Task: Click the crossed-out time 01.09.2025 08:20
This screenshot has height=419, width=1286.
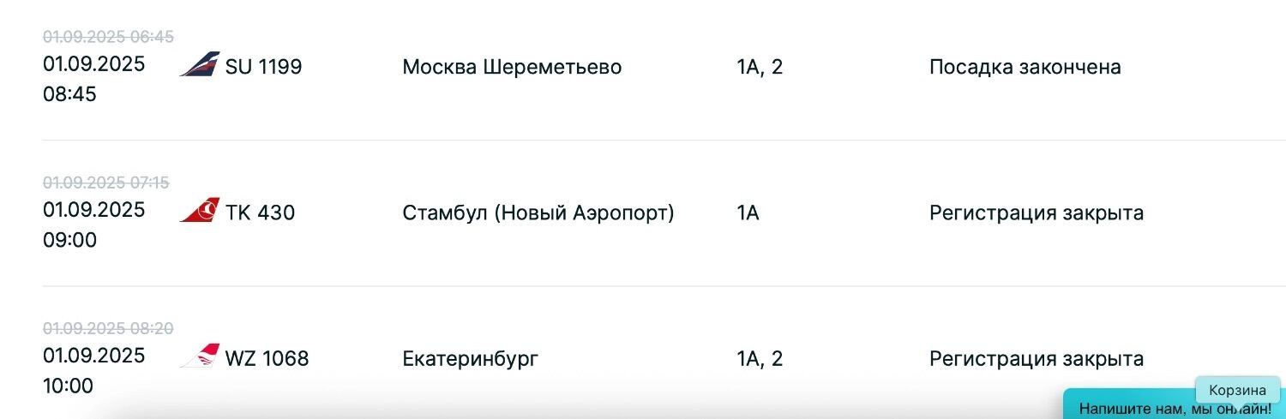Action: 108,328
